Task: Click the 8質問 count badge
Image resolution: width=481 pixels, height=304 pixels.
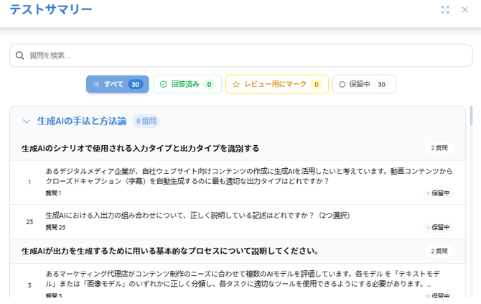Action: pyautogui.click(x=146, y=121)
